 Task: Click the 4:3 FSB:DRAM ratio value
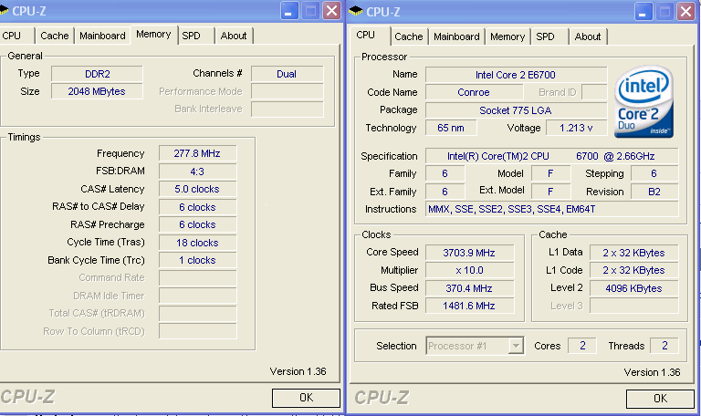[x=197, y=172]
